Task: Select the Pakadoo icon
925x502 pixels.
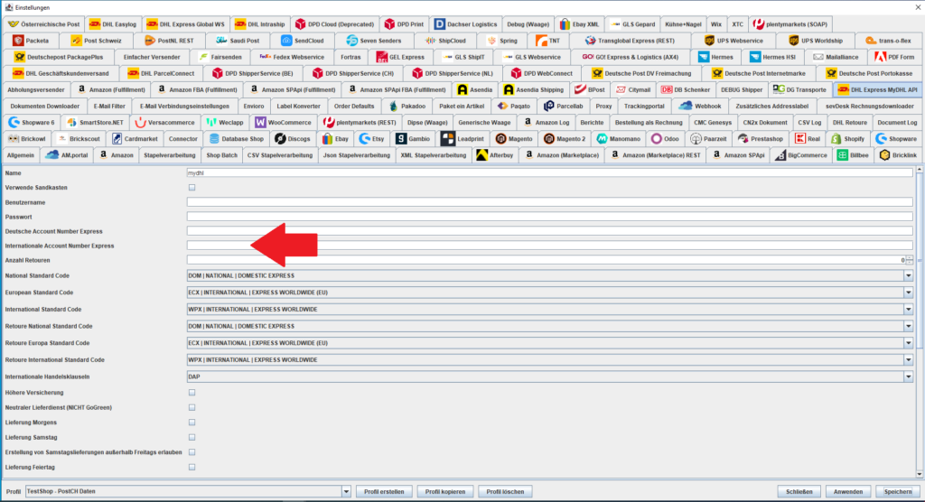Action: click(x=394, y=107)
